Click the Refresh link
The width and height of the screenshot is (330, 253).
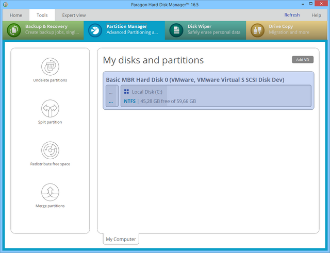click(292, 15)
